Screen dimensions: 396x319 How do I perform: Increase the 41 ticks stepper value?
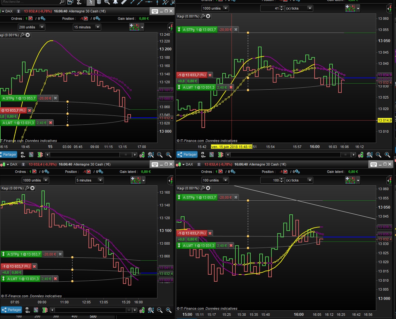[x=282, y=7]
